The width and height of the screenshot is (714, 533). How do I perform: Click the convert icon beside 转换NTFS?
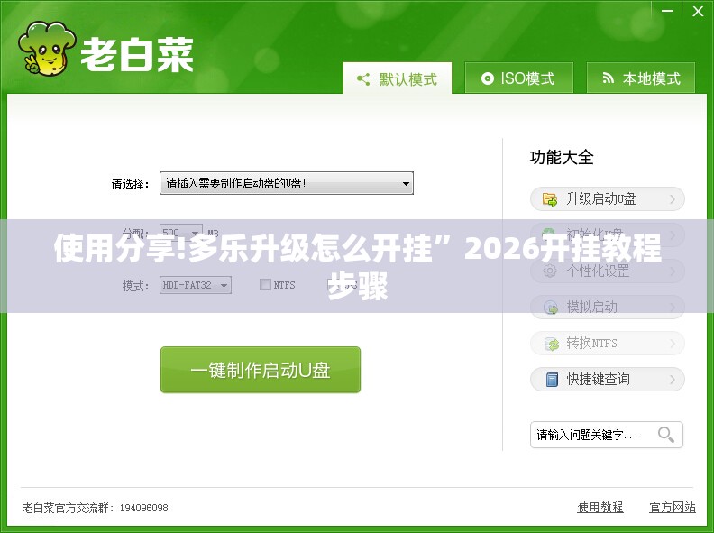pyautogui.click(x=552, y=344)
